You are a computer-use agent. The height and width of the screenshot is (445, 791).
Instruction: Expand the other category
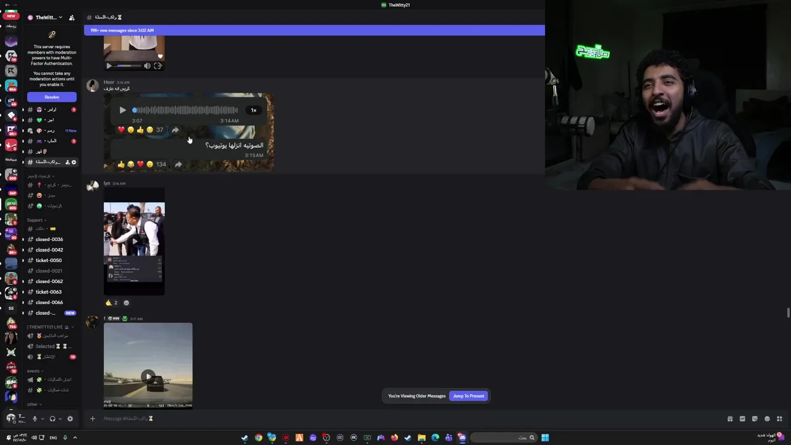(33, 404)
